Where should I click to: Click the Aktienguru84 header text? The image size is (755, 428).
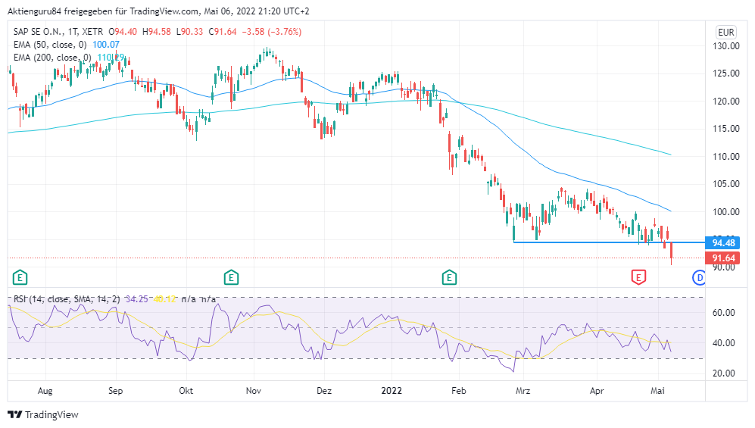point(35,11)
